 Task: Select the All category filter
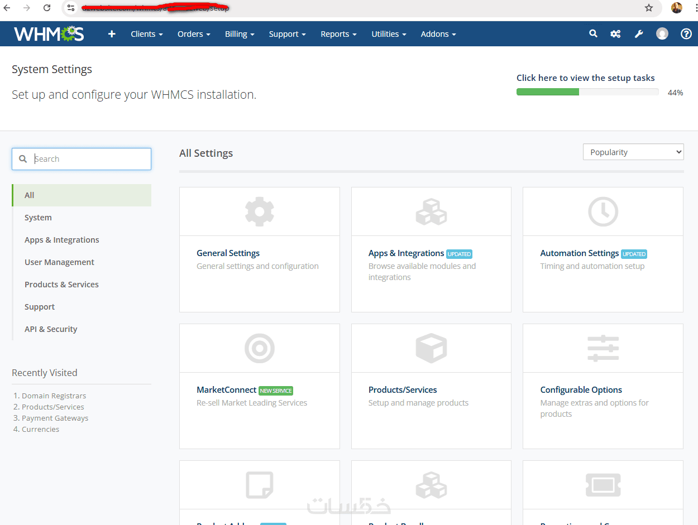point(82,195)
